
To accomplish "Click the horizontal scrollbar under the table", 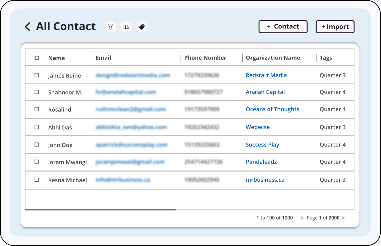I will (101, 209).
